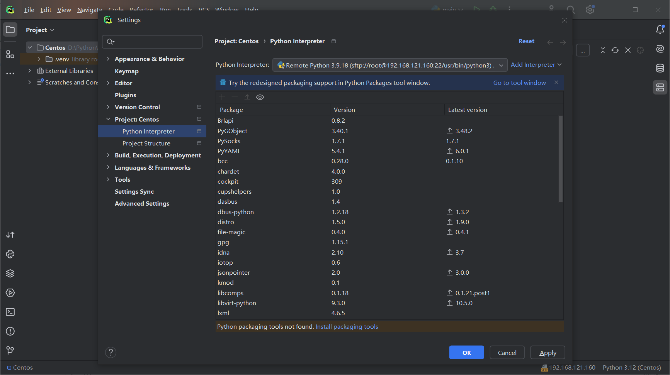Click the refresh icon in the remote panel
The width and height of the screenshot is (670, 375).
click(615, 50)
